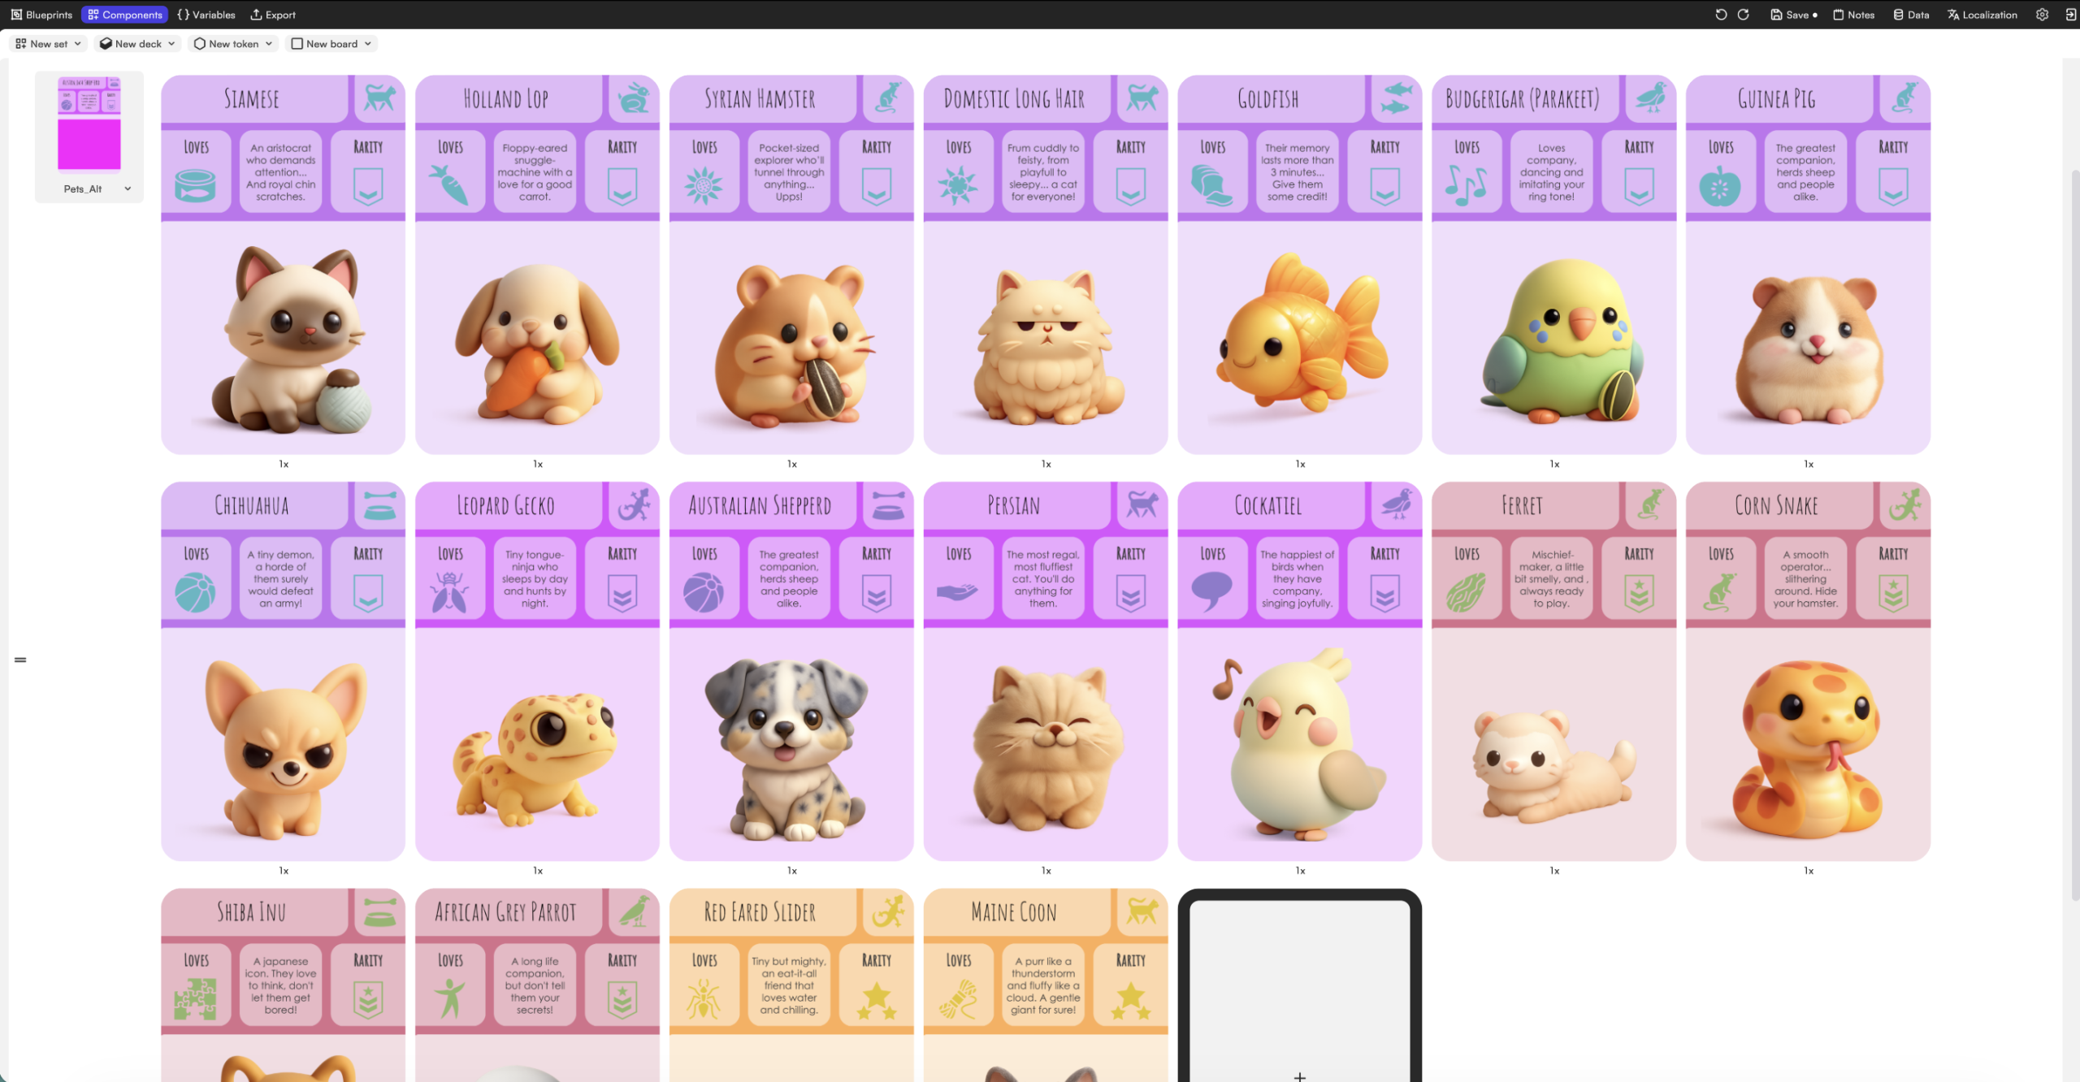
Task: Select the Pets_Alt deck thumbnail
Action: (x=89, y=123)
